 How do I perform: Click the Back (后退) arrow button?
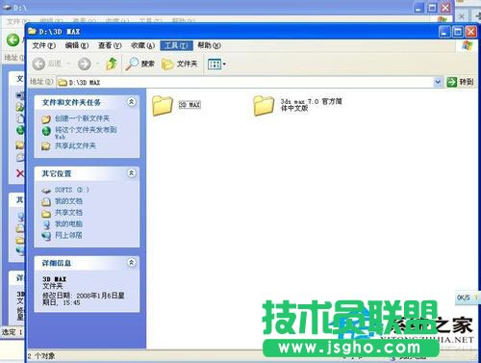click(38, 64)
